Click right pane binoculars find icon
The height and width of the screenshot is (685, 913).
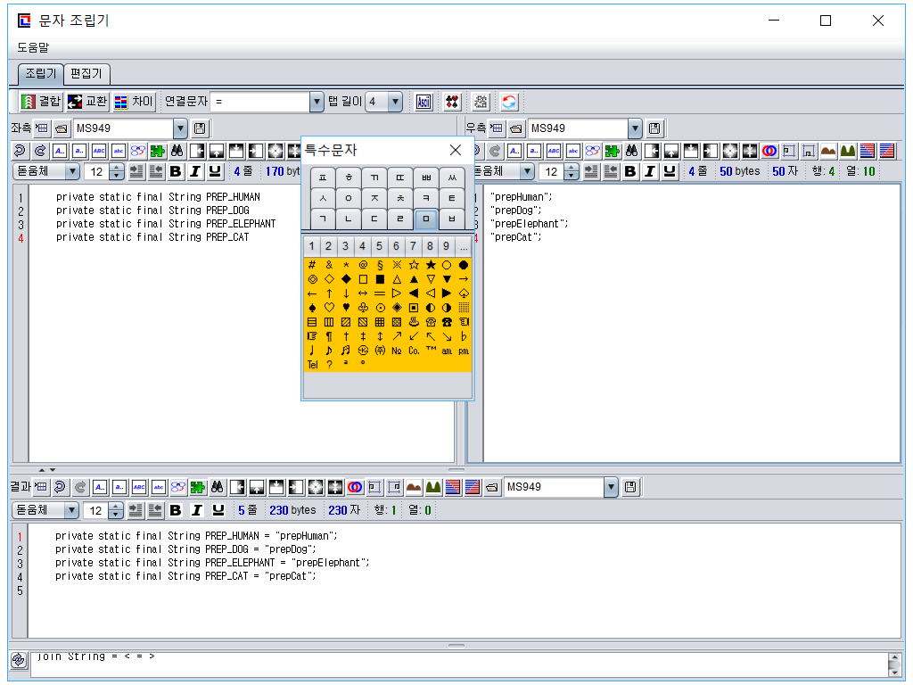coord(632,152)
